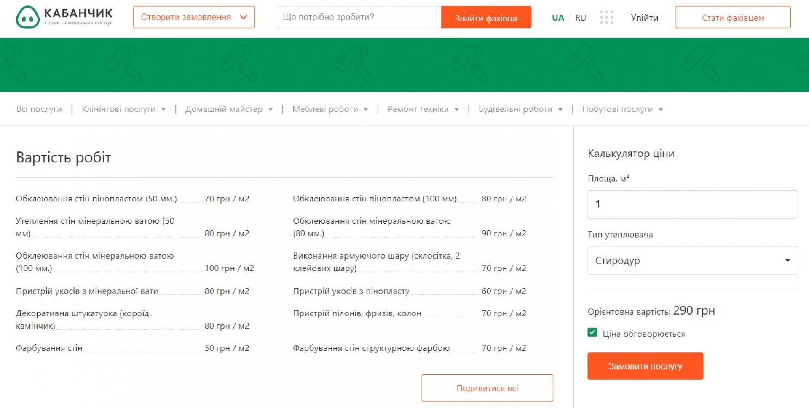This screenshot has width=809, height=408.
Task: Open the Створити замовлення dropdown
Action: (194, 17)
